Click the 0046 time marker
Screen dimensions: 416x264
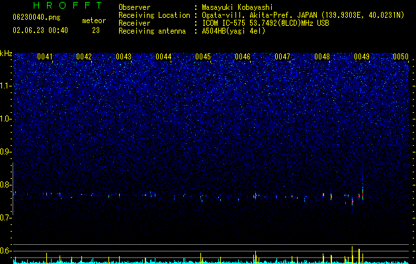(243, 57)
